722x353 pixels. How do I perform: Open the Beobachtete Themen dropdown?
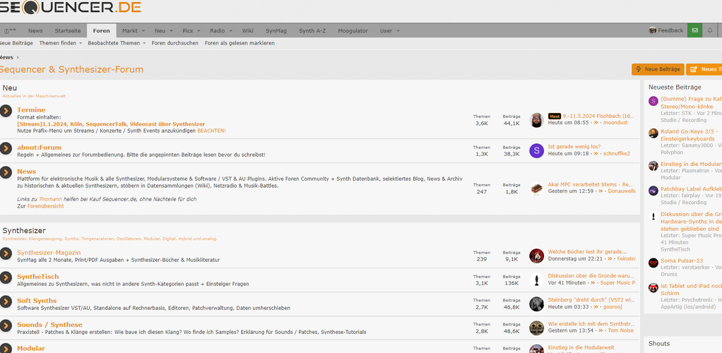point(117,43)
